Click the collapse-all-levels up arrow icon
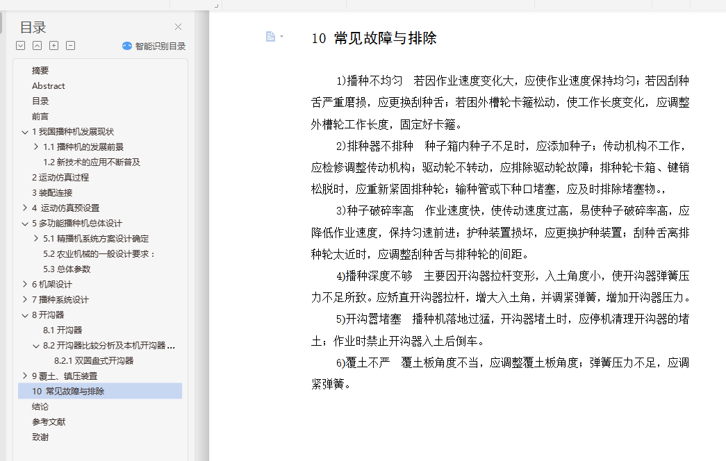 37,45
